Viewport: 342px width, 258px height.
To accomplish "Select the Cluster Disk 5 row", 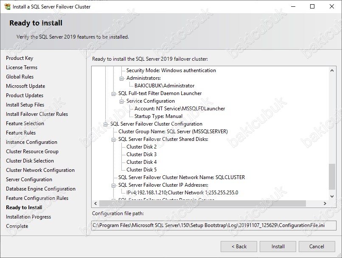I will click(142, 170).
